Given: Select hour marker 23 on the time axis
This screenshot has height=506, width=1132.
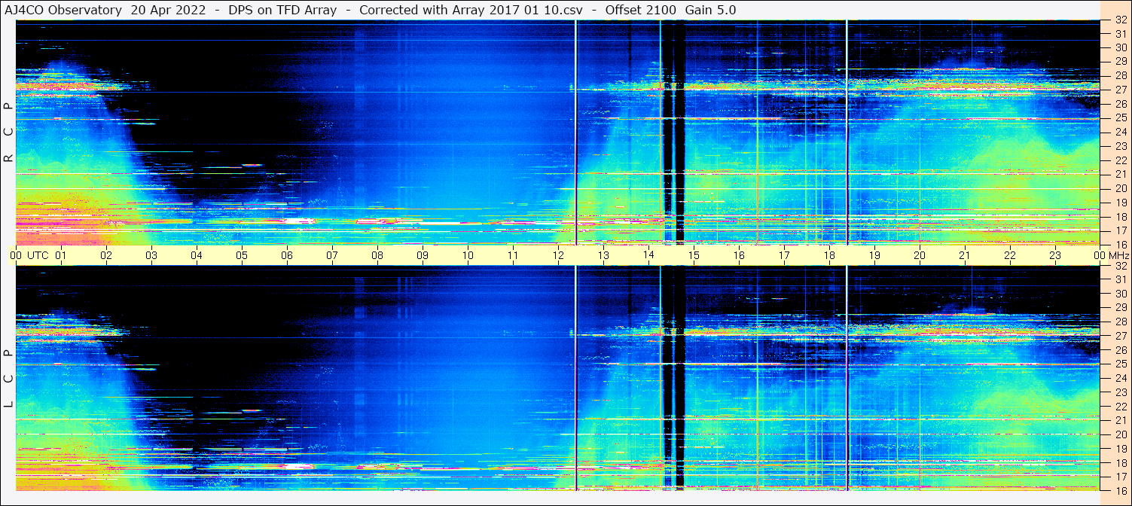Looking at the screenshot, I should (1055, 255).
